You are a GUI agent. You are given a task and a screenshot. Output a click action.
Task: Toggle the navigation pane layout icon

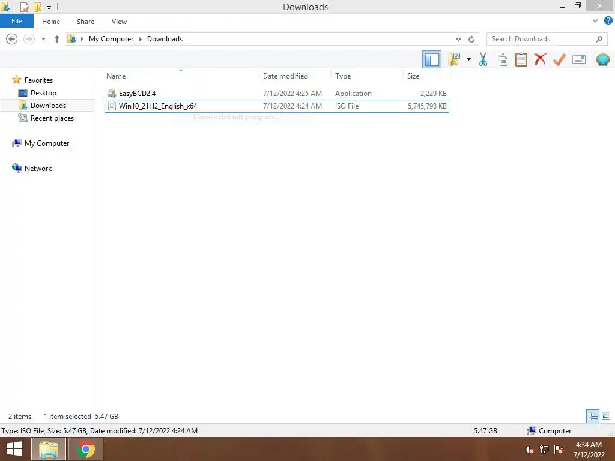point(431,59)
